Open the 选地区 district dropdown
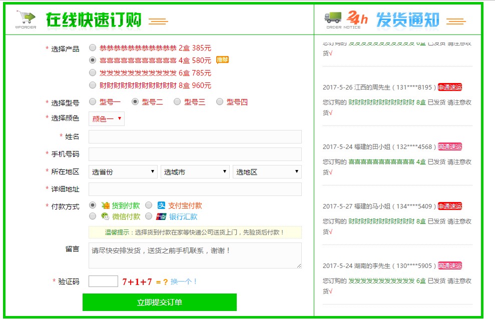Image resolution: width=495 pixels, height=319 pixels. (x=267, y=172)
